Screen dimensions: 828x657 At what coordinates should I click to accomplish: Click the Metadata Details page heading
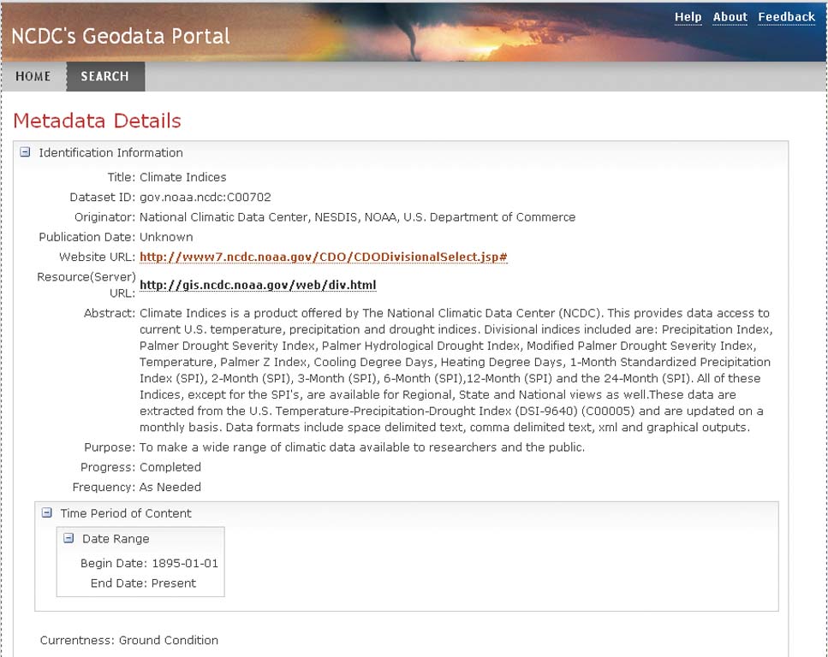(98, 121)
